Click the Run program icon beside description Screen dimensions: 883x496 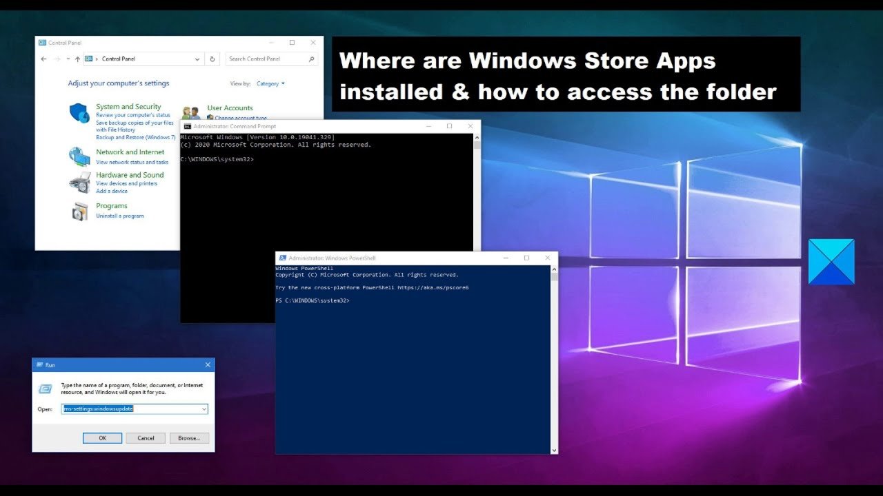coord(45,388)
